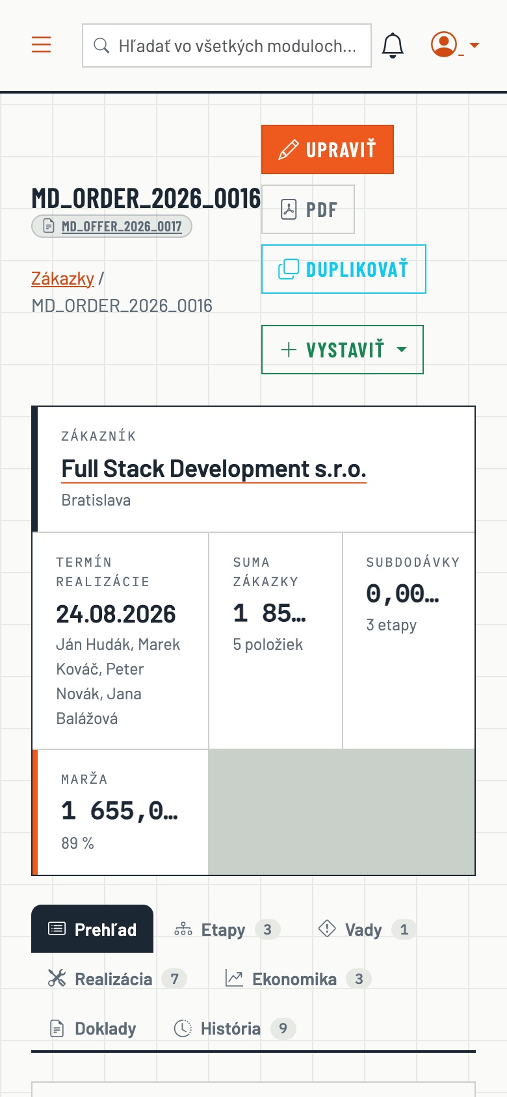Click the document icon in offer badge

click(x=49, y=226)
